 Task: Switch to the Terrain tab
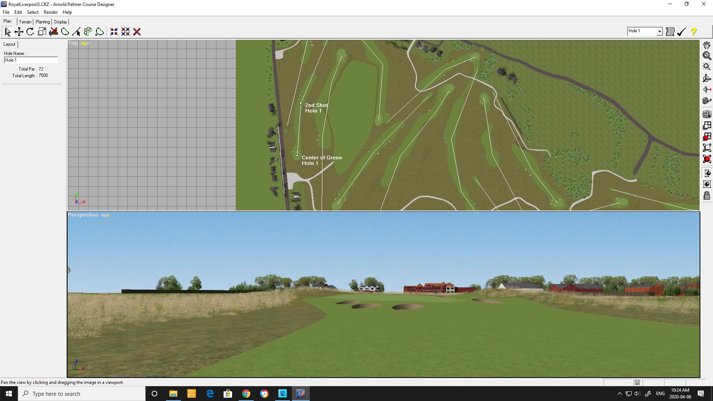[25, 22]
